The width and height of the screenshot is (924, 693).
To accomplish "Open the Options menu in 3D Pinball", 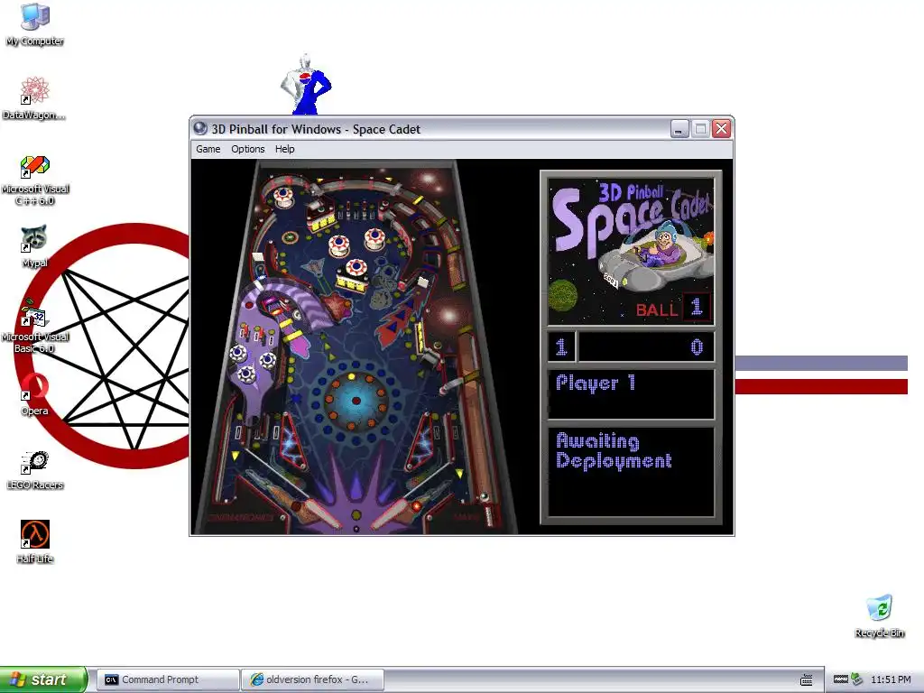I will pos(247,149).
